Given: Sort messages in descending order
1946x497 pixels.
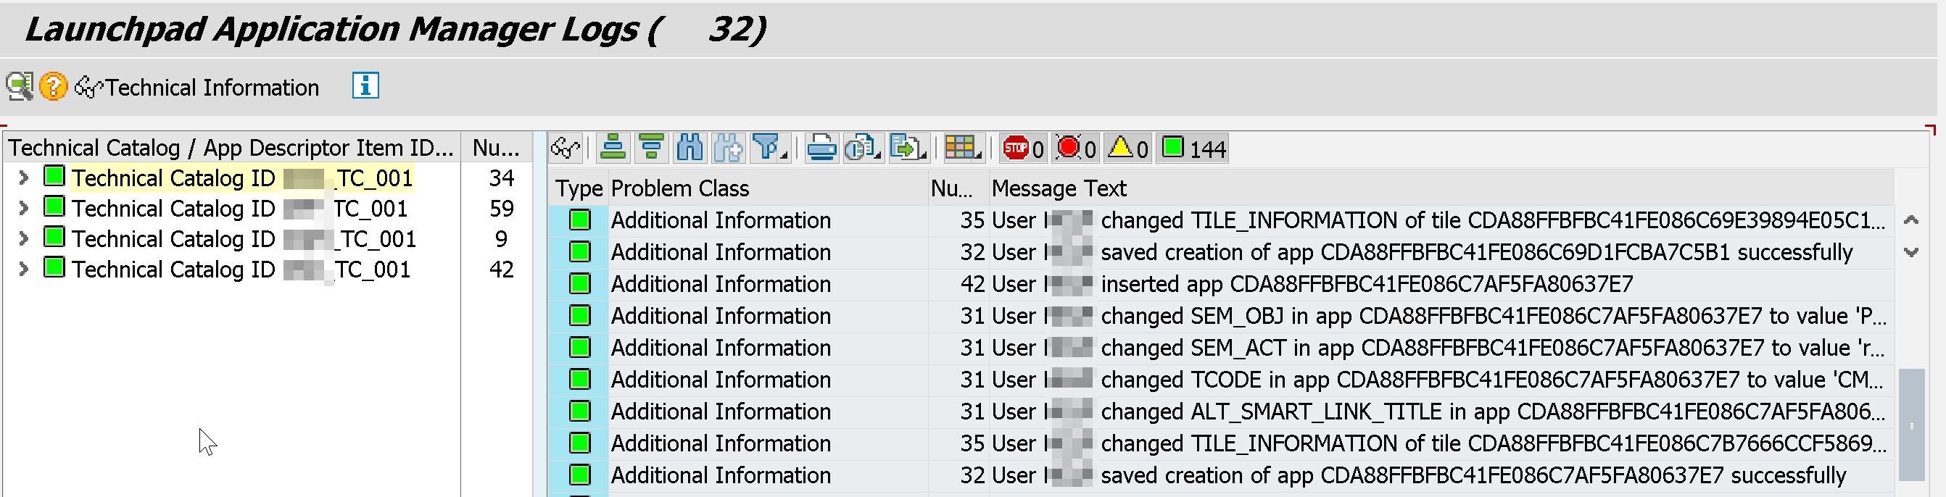Looking at the screenshot, I should pyautogui.click(x=651, y=149).
